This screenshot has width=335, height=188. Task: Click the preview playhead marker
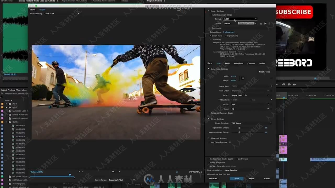[x=70, y=175]
